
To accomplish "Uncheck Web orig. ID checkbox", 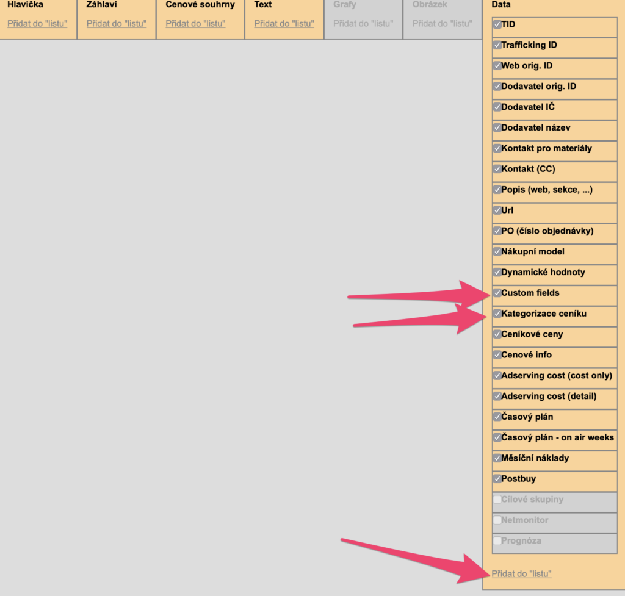I will click(x=497, y=66).
